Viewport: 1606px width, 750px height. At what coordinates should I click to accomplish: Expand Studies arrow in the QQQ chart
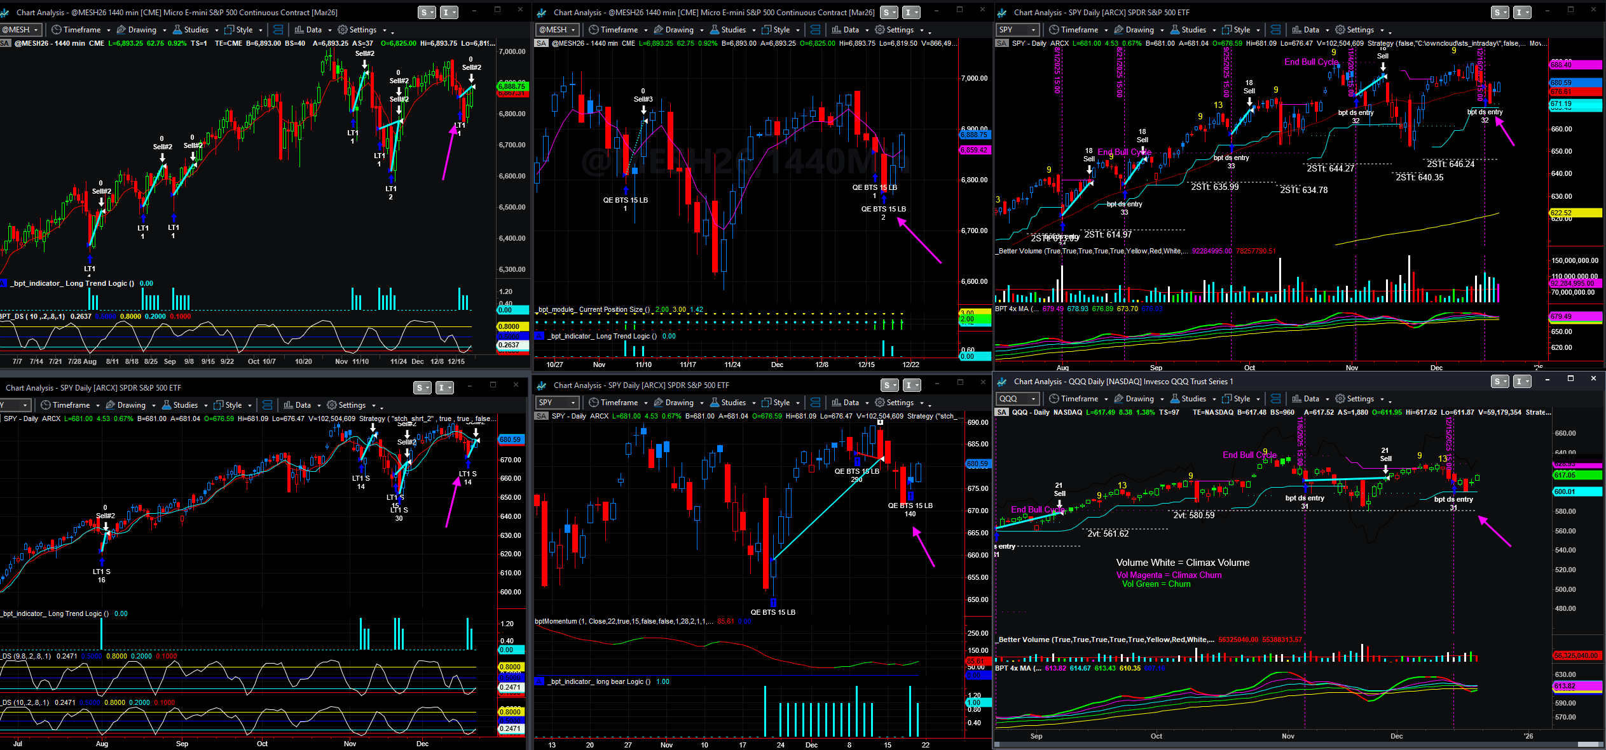[1214, 399]
